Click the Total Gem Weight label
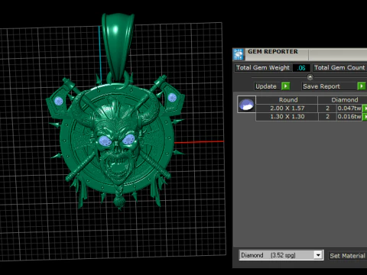Screen dimensions: 367x275 263,68
